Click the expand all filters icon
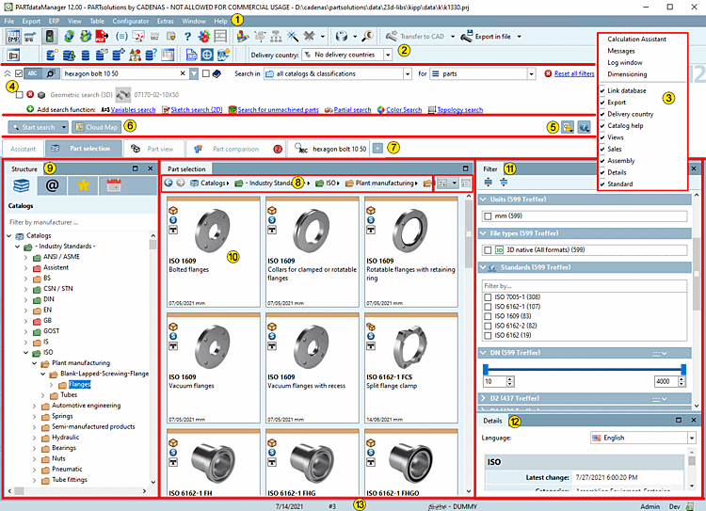Screen dimensions: 706x511 488,183
